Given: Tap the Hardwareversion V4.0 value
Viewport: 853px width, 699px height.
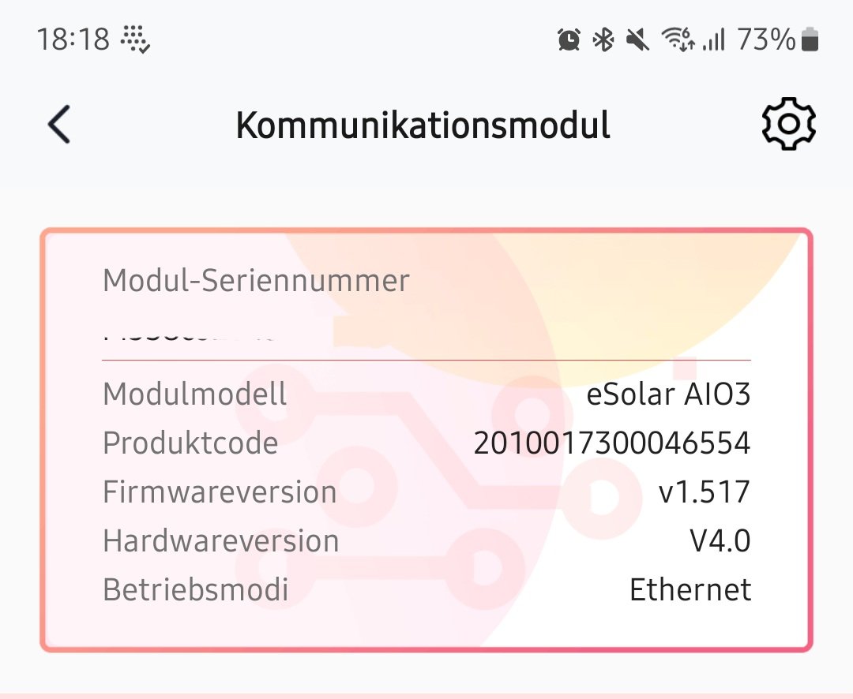Looking at the screenshot, I should [x=720, y=541].
